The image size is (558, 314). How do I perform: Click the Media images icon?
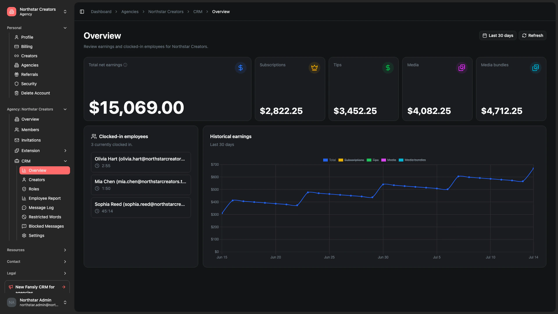[462, 68]
